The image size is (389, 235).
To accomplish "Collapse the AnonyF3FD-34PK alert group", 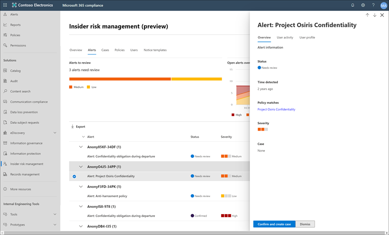I will coord(81,186).
